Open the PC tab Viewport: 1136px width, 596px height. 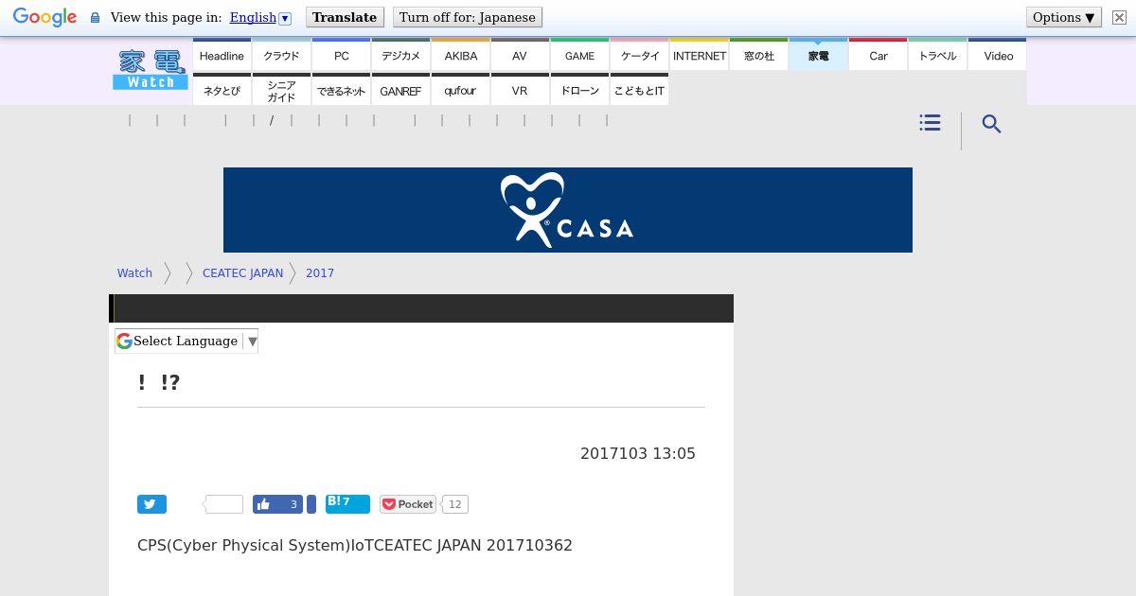[x=341, y=55]
